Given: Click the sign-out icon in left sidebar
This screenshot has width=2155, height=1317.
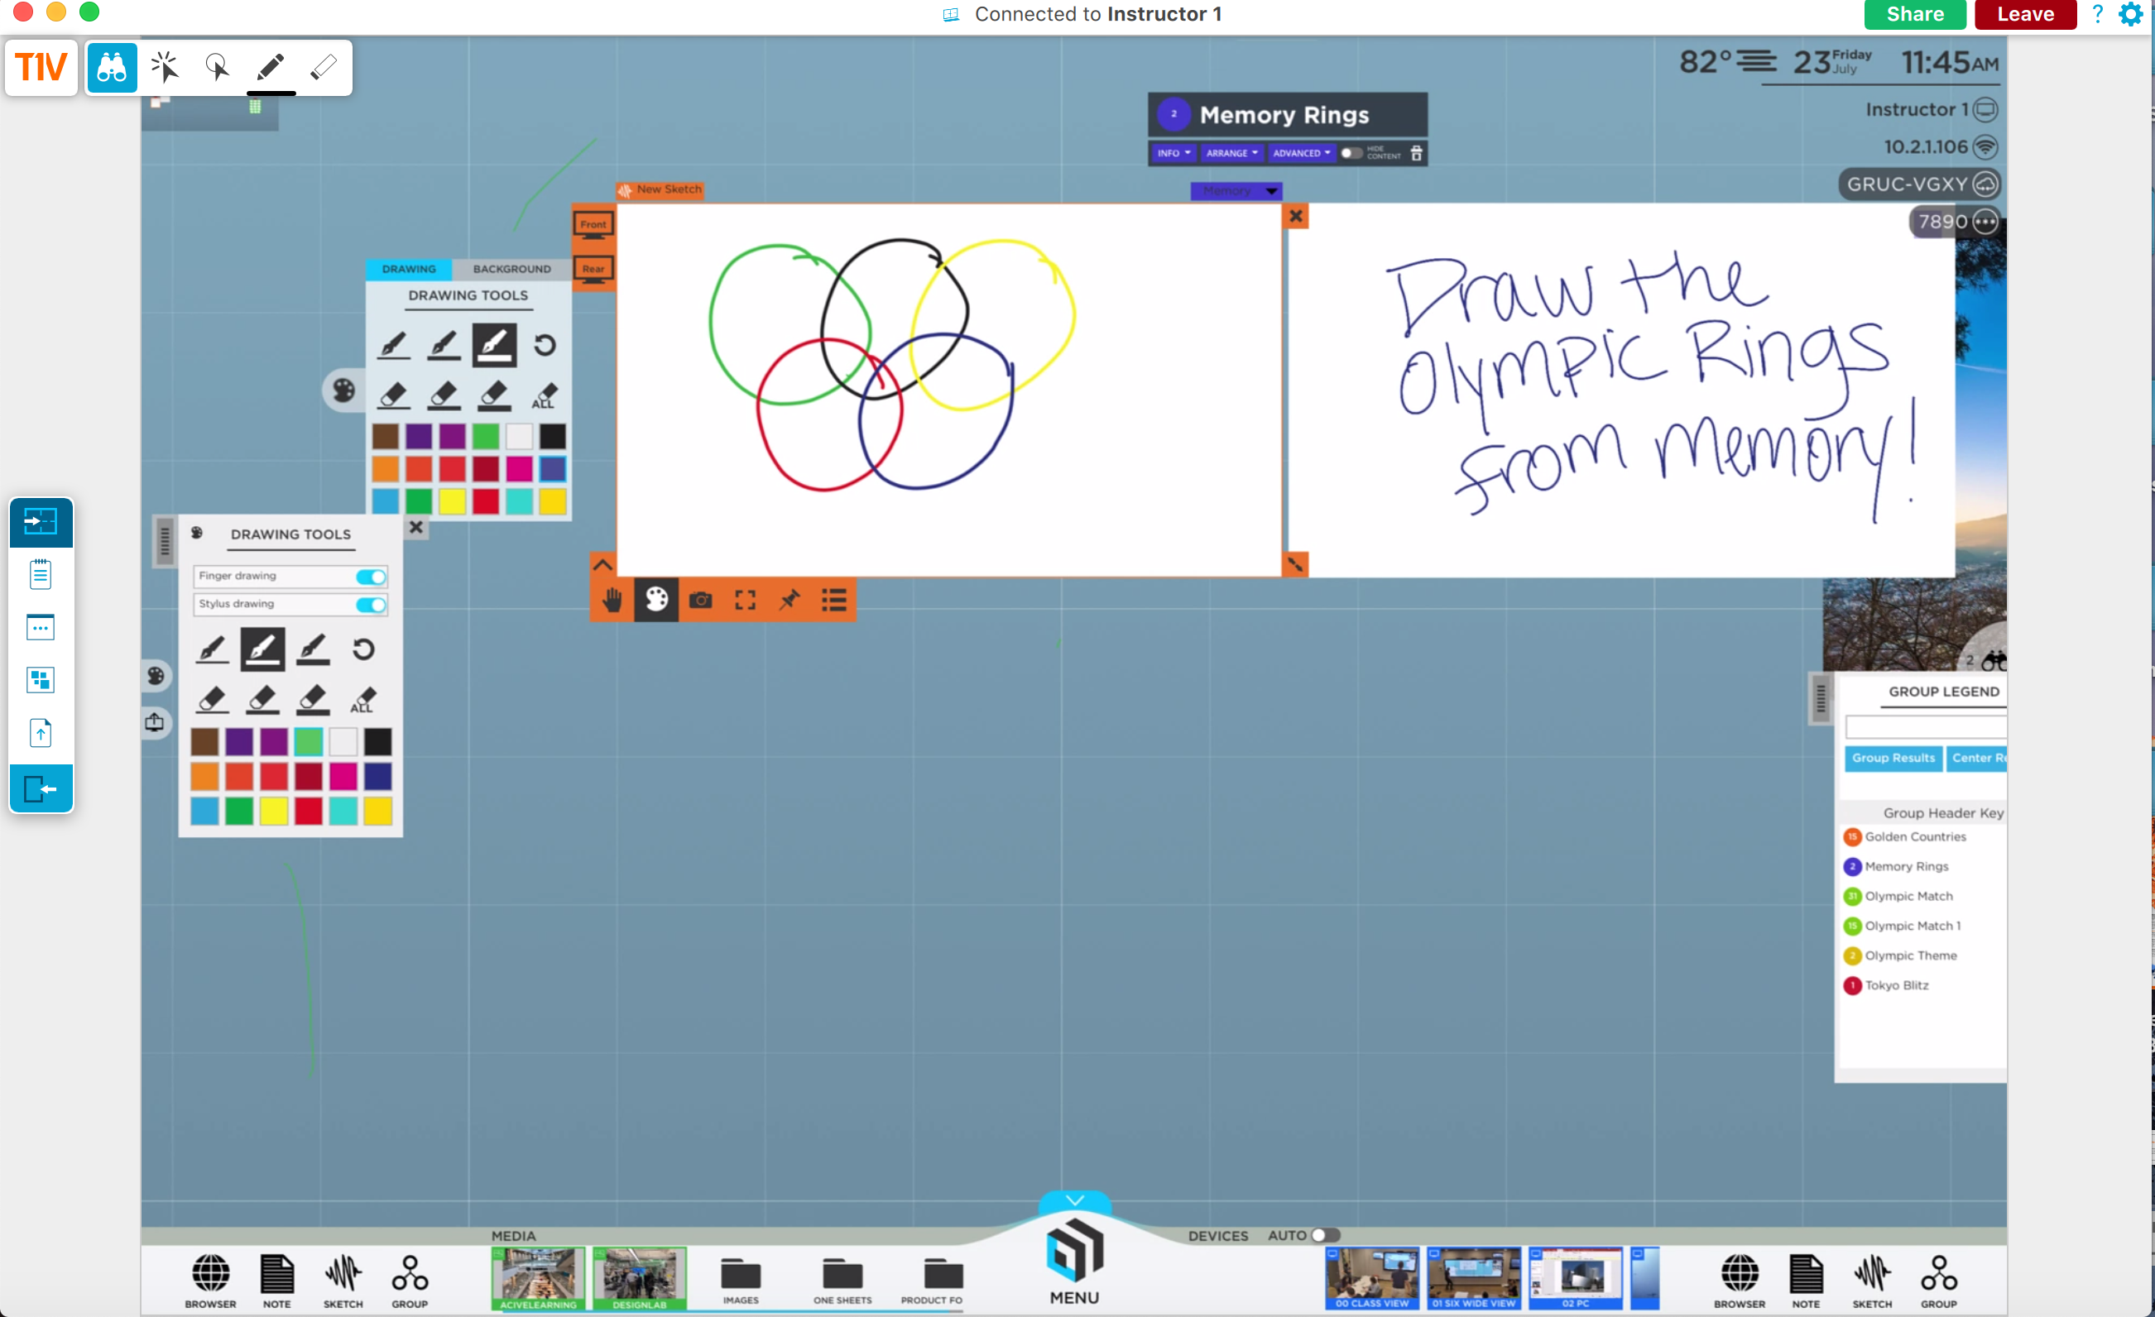Looking at the screenshot, I should (41, 789).
